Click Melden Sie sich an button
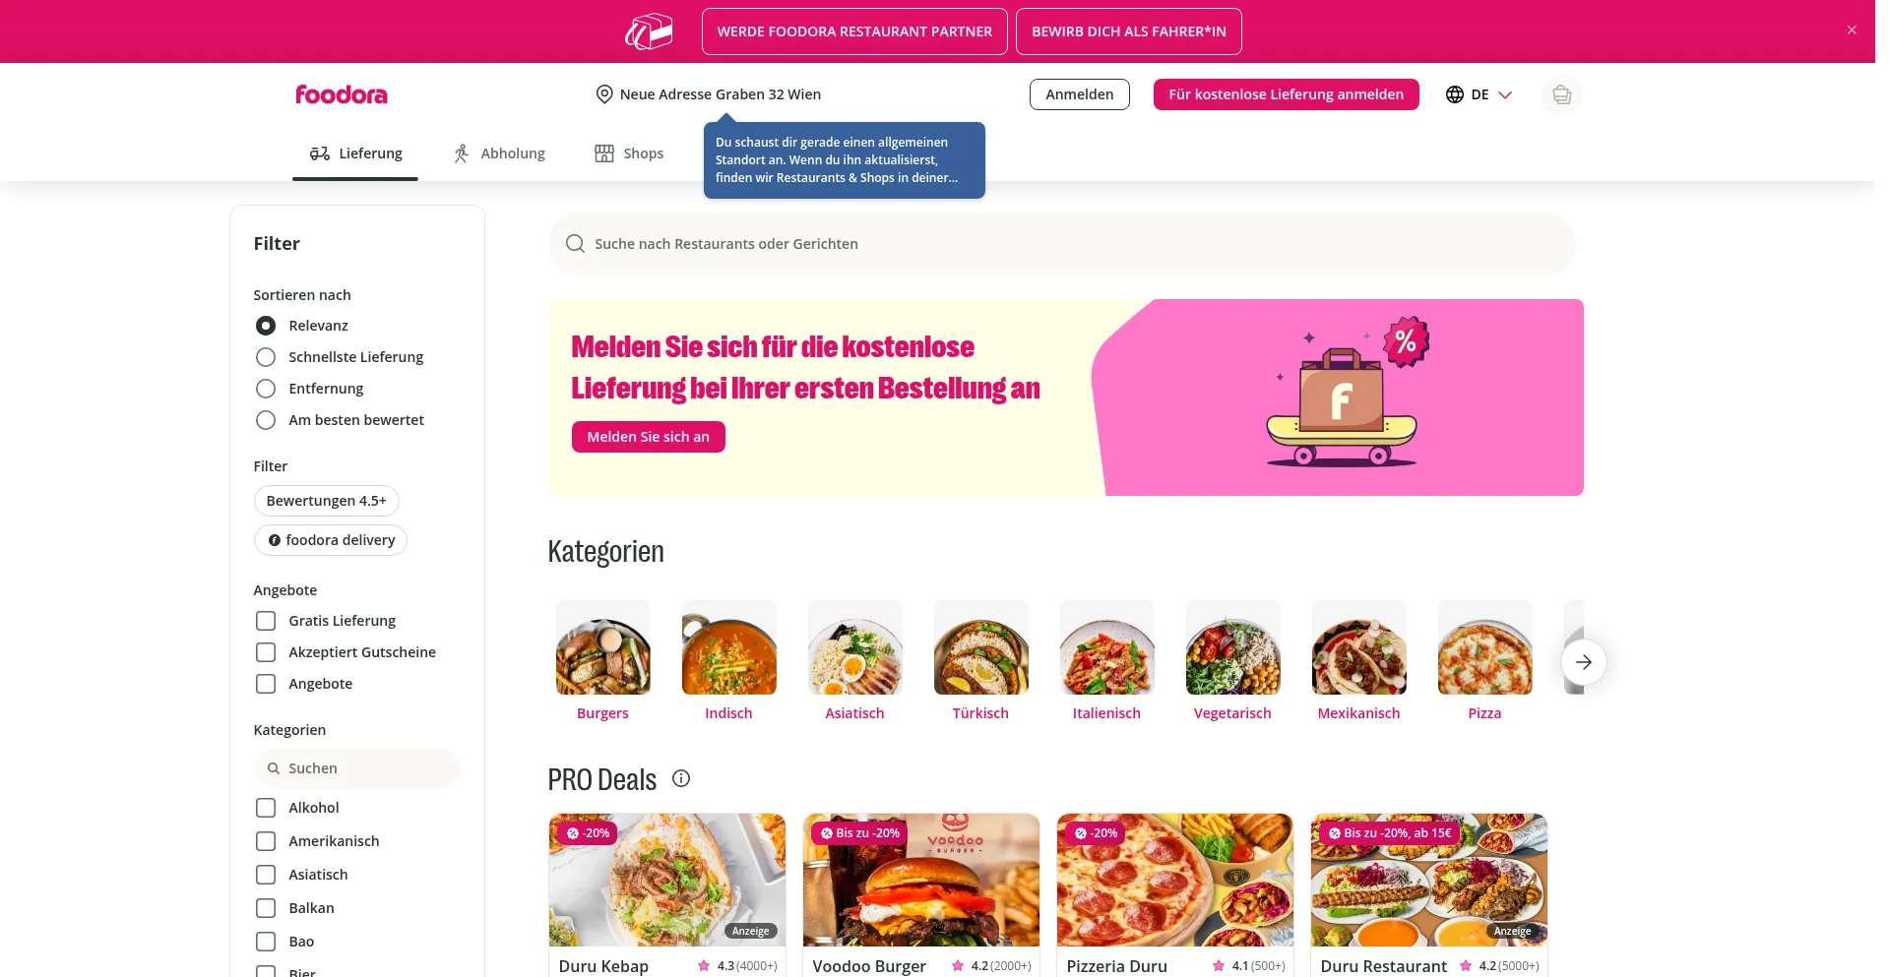1890x977 pixels. pyautogui.click(x=649, y=437)
